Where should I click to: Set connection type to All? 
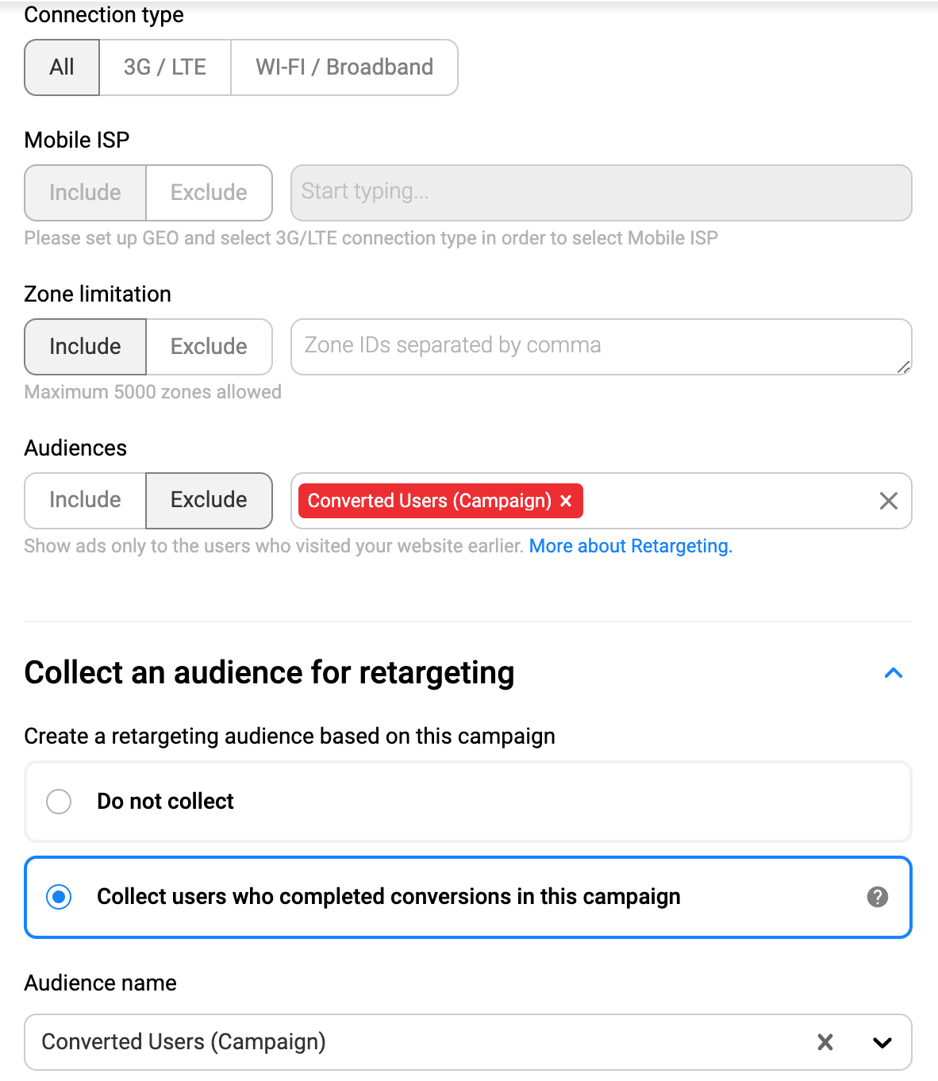tap(62, 67)
